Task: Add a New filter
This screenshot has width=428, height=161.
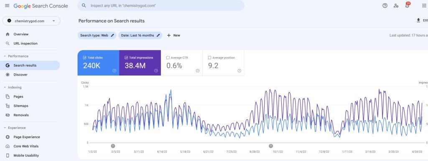Action: 173,35
